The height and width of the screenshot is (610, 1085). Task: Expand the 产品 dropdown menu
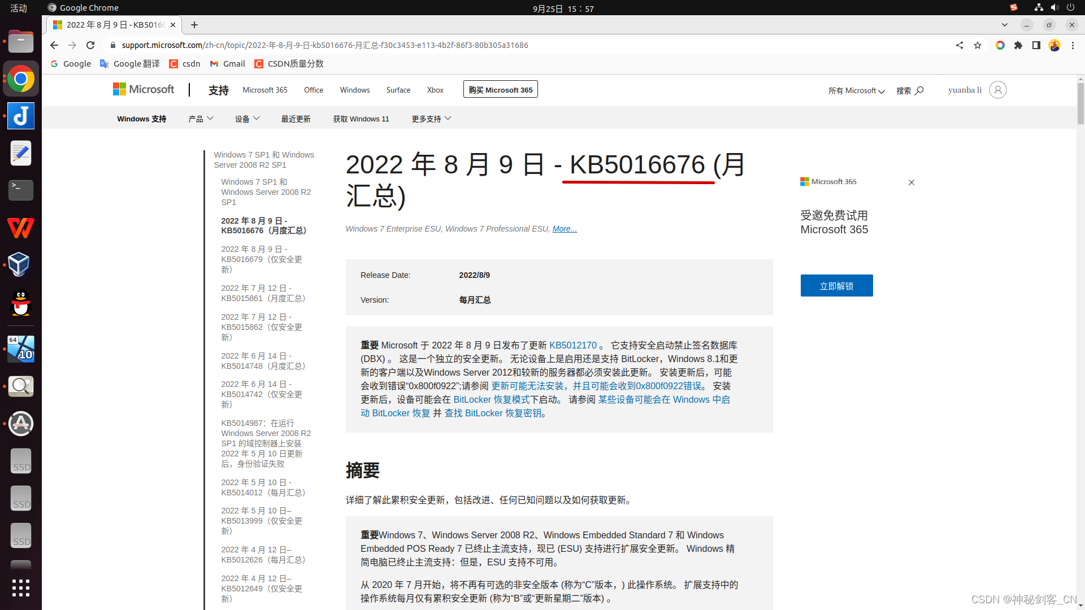point(201,119)
